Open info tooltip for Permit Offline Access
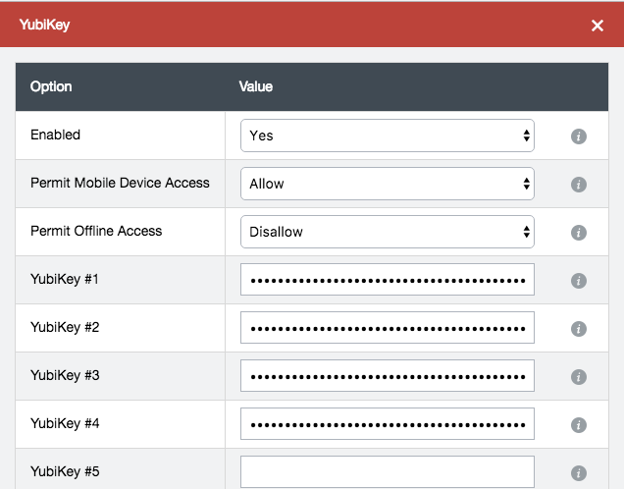624x489 pixels. (579, 233)
